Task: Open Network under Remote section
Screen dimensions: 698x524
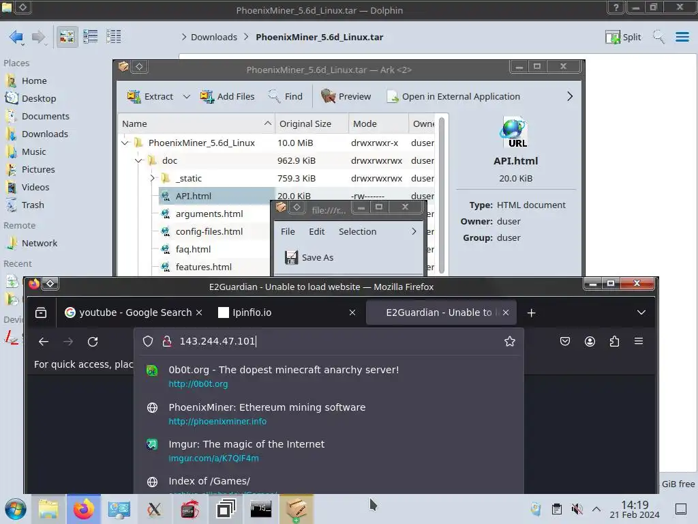Action: 39,244
